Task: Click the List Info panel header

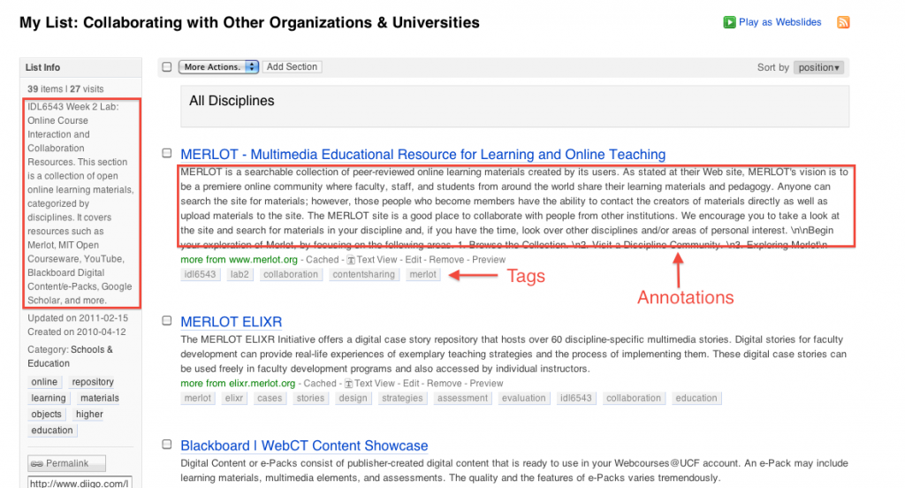Action: tap(80, 67)
